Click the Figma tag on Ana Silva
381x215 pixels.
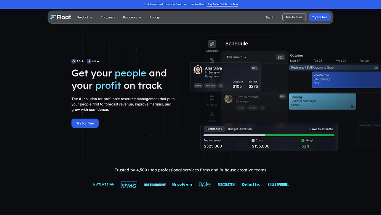click(x=198, y=86)
